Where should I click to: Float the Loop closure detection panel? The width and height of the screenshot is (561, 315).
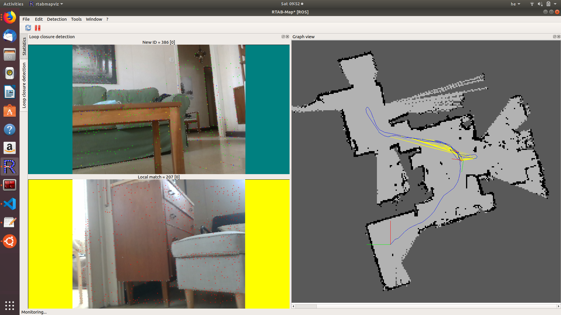click(x=283, y=37)
